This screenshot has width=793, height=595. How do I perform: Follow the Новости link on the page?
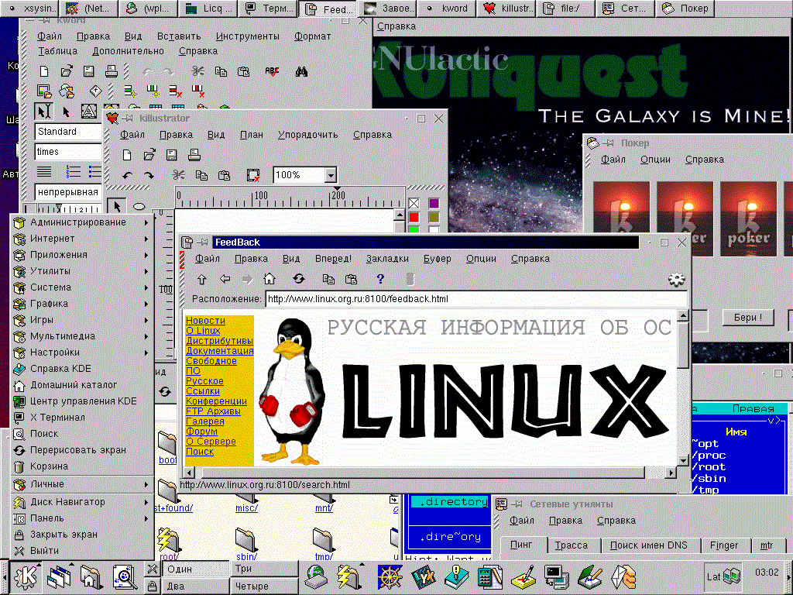point(205,321)
